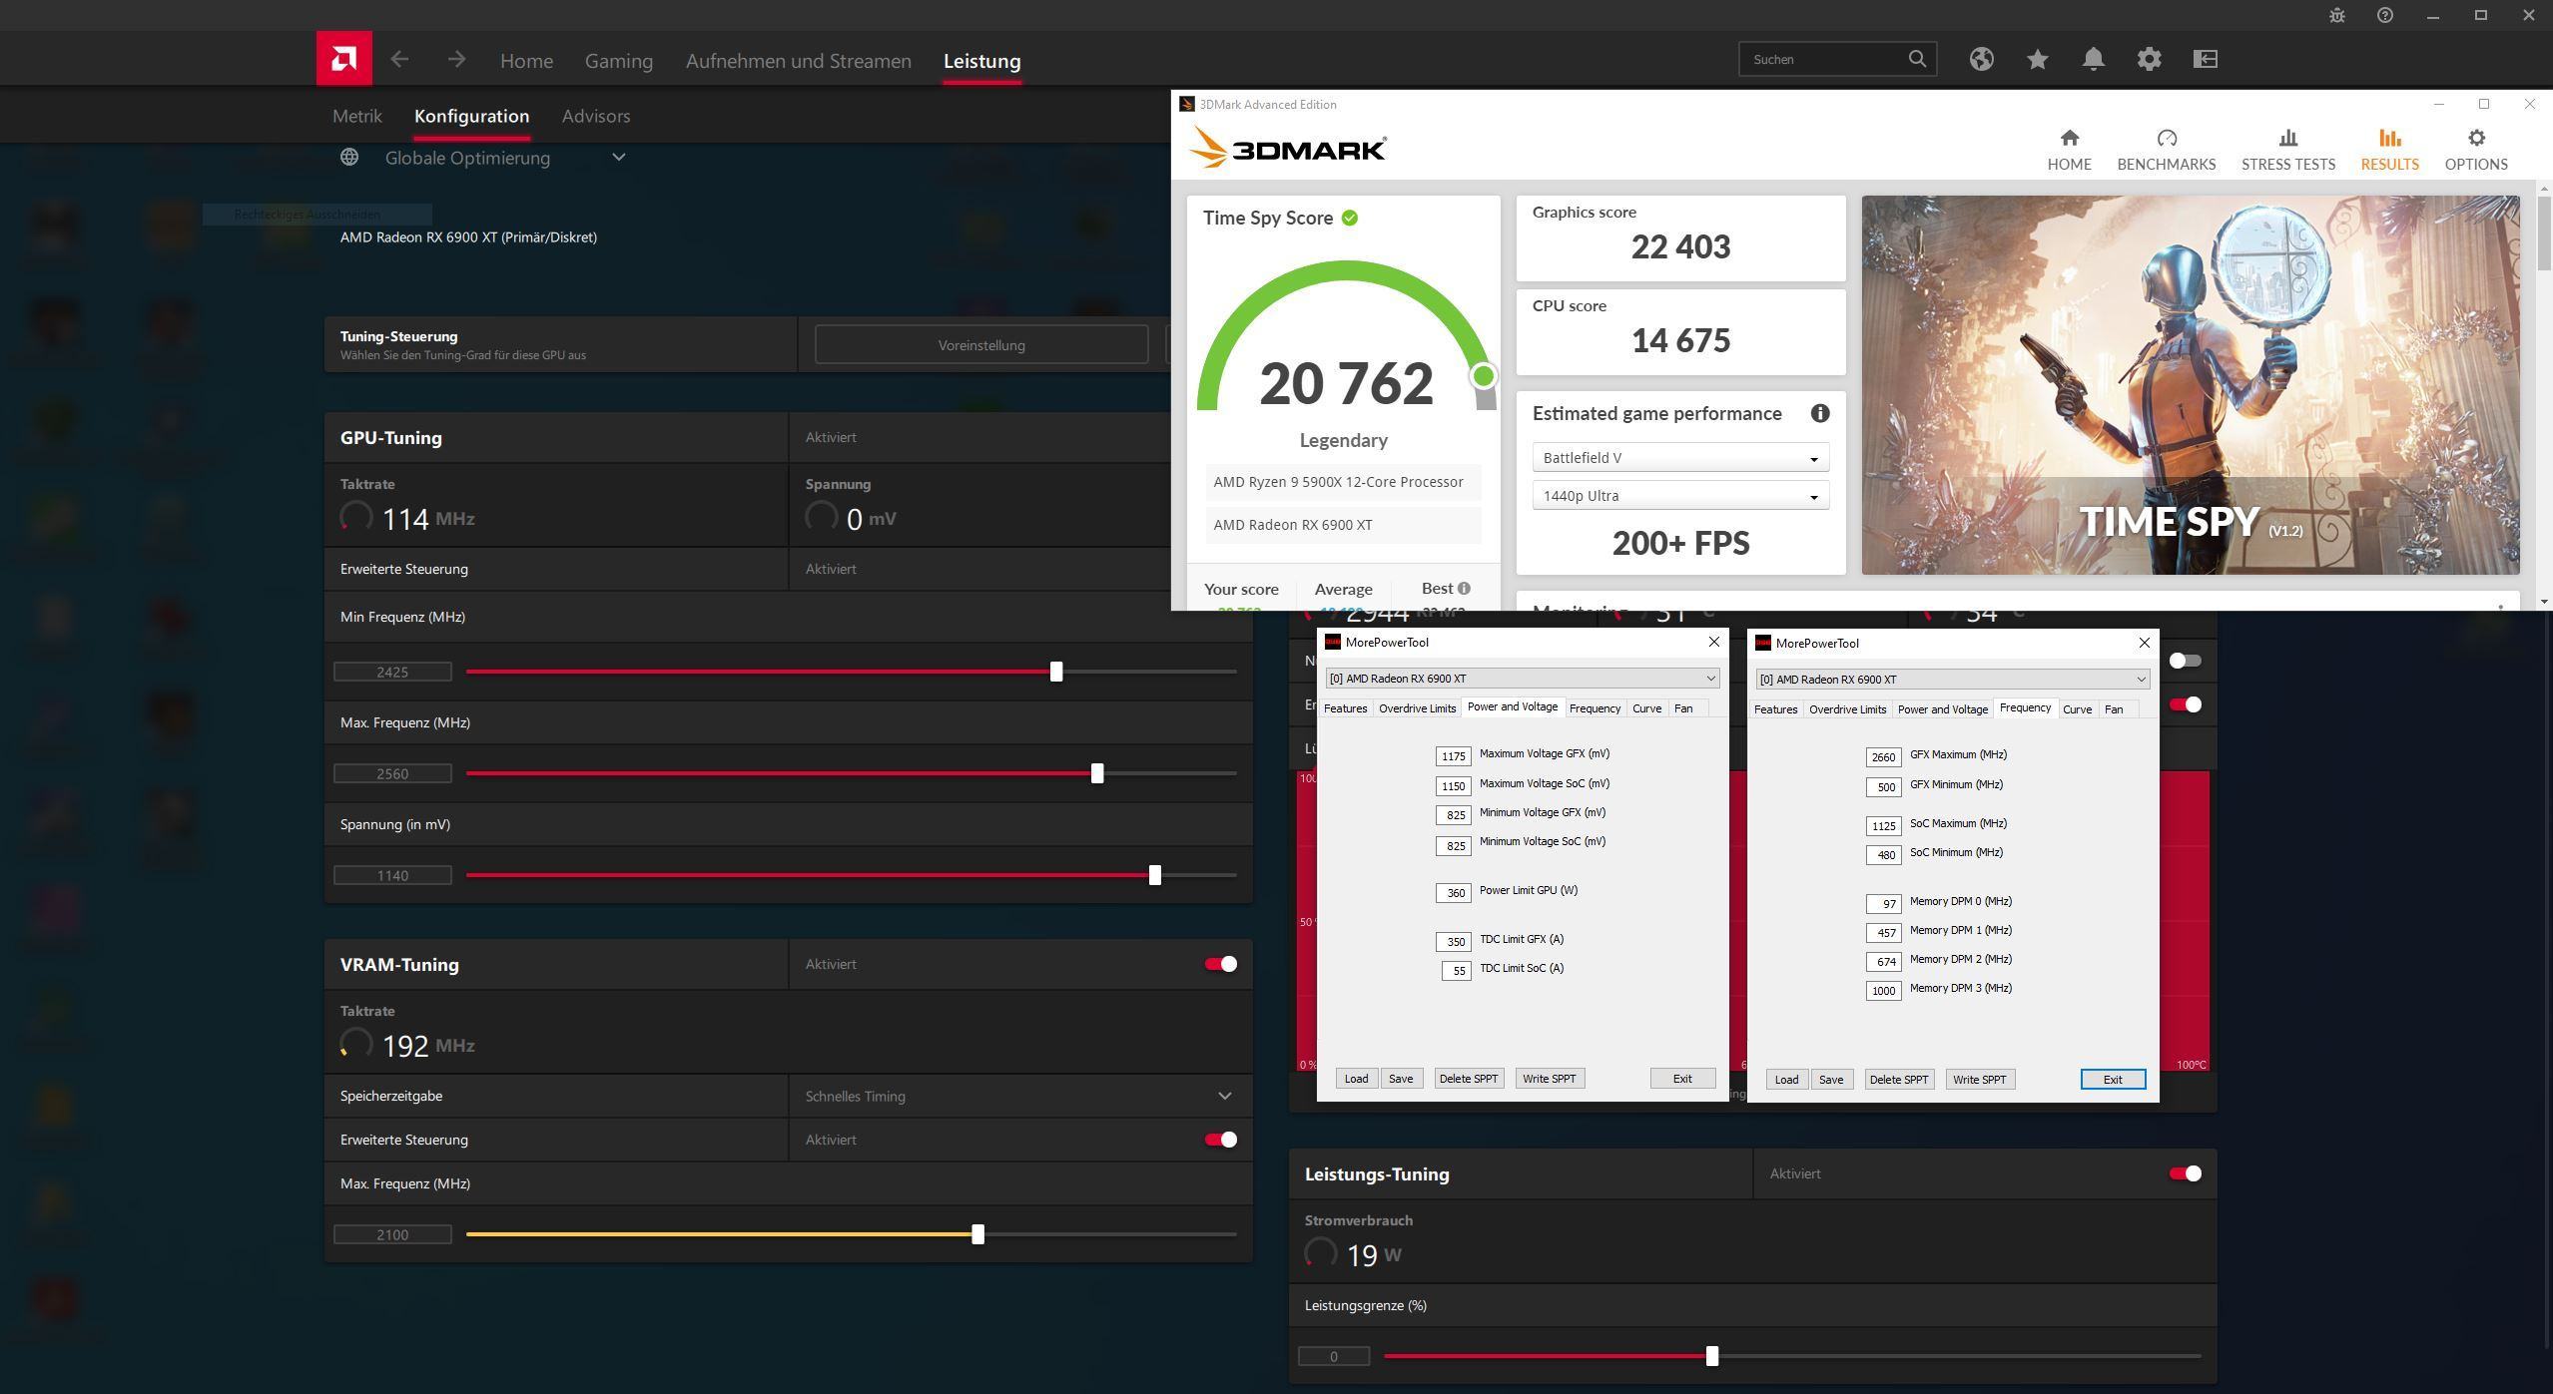Click the AMD logo home icon
2553x1394 pixels.
click(x=344, y=59)
